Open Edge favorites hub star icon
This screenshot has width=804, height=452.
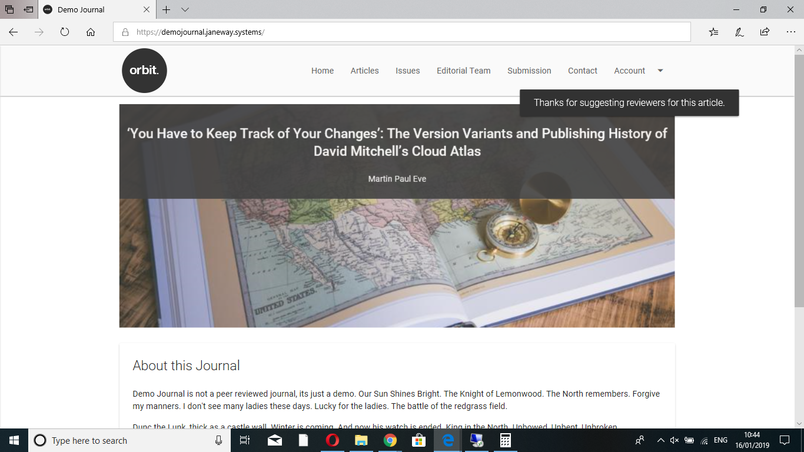[713, 32]
